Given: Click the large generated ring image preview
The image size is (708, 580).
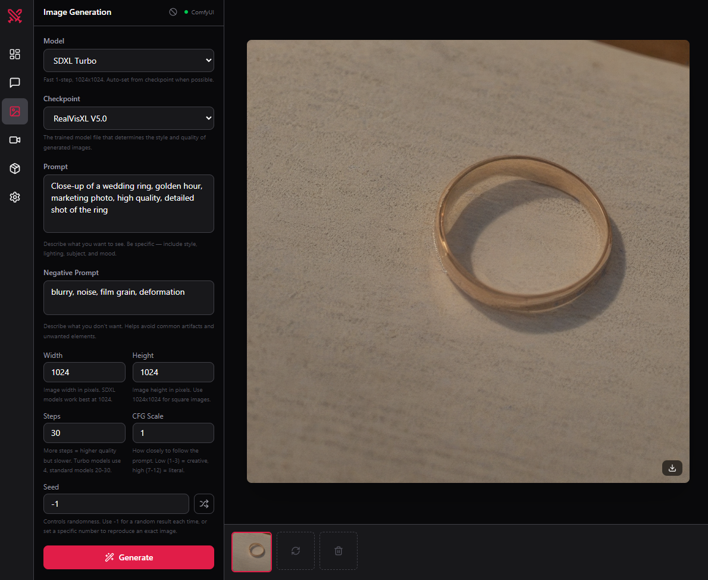Looking at the screenshot, I should point(468,261).
